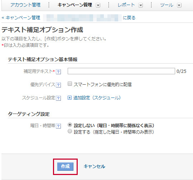Screen dimensions: 193x180
Task: Focus the 補足用テキスト input field
Action: pyautogui.click(x=121, y=71)
